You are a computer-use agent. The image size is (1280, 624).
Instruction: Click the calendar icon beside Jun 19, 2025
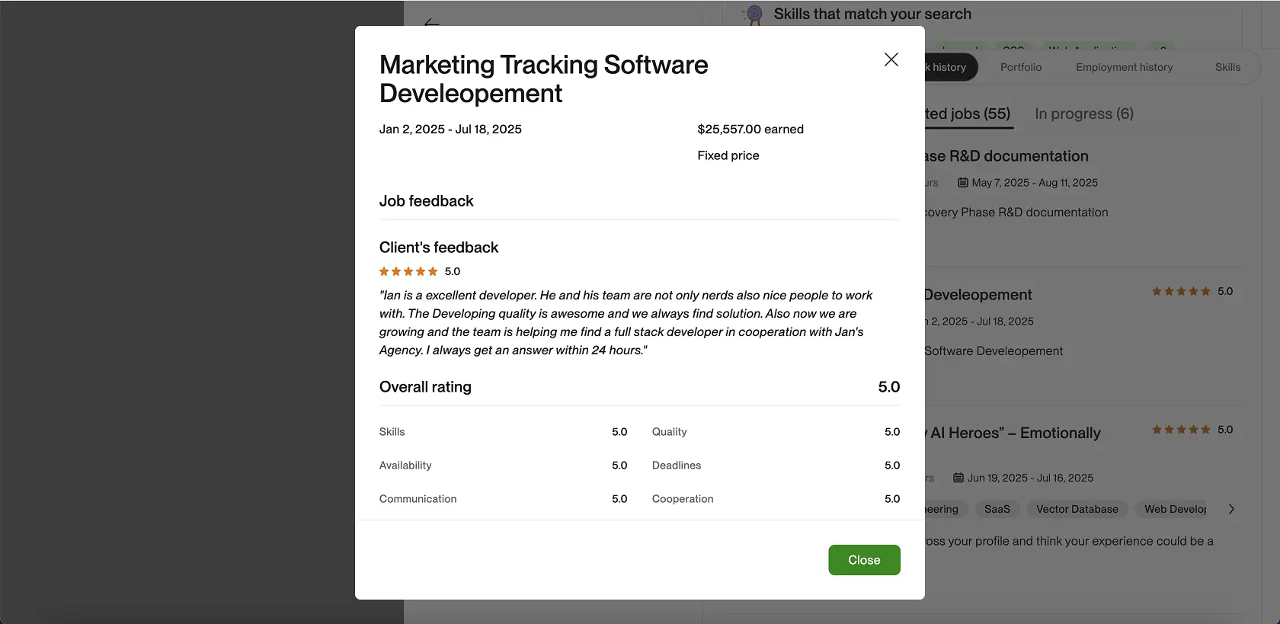click(x=958, y=478)
